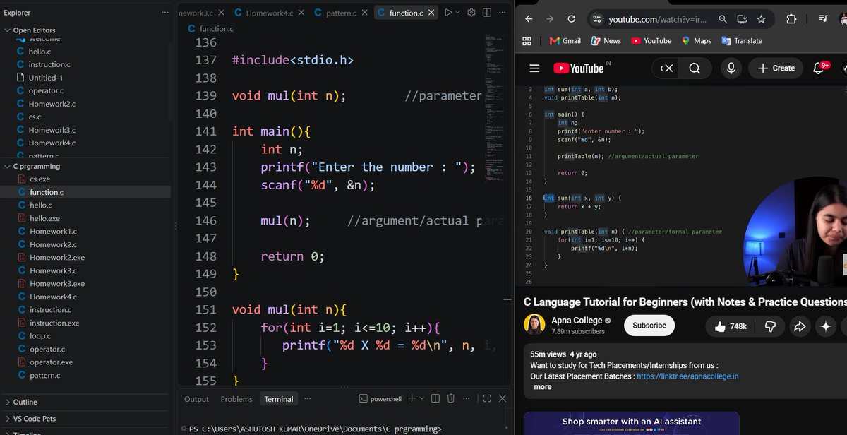Open Explorer views ellipsis menu
Screen dimensions: 847x435
pyautogui.click(x=165, y=13)
